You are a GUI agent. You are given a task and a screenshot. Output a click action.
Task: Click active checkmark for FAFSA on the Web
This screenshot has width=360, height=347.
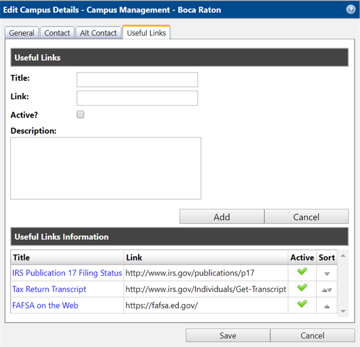(302, 304)
